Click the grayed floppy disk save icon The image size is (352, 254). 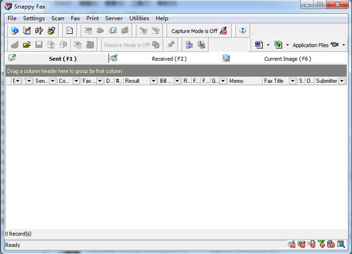point(39,44)
